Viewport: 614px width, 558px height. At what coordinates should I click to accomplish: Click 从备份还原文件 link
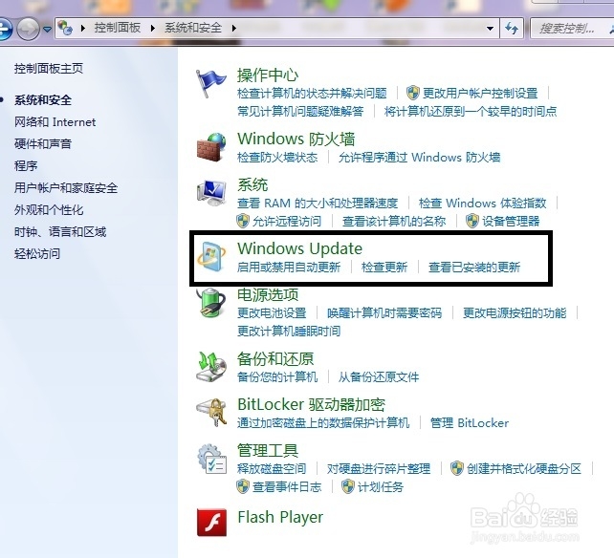[x=379, y=377]
